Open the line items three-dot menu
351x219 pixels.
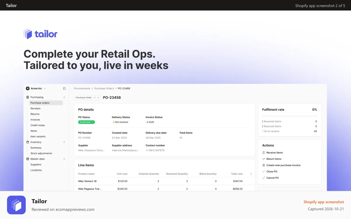(x=251, y=174)
